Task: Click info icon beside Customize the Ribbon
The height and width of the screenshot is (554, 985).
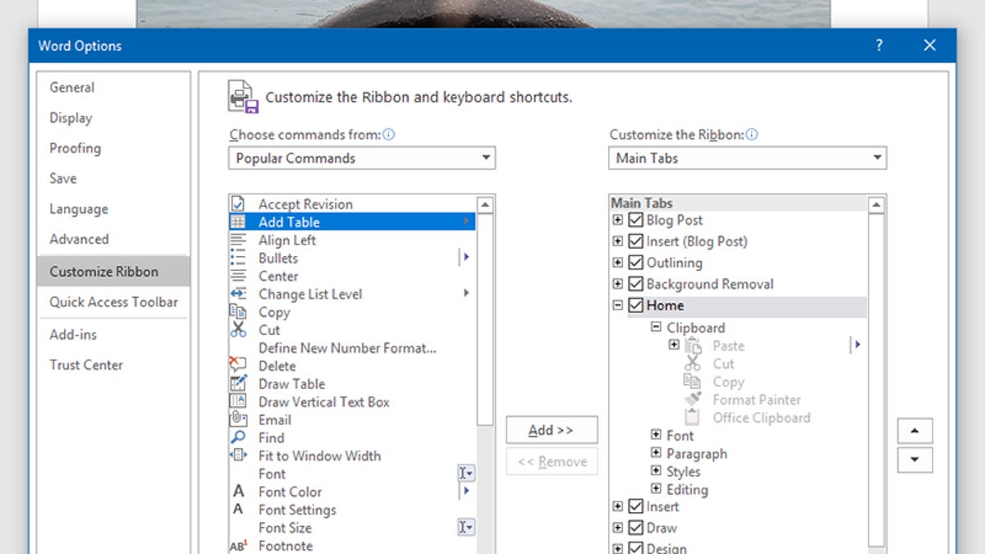Action: click(x=752, y=135)
